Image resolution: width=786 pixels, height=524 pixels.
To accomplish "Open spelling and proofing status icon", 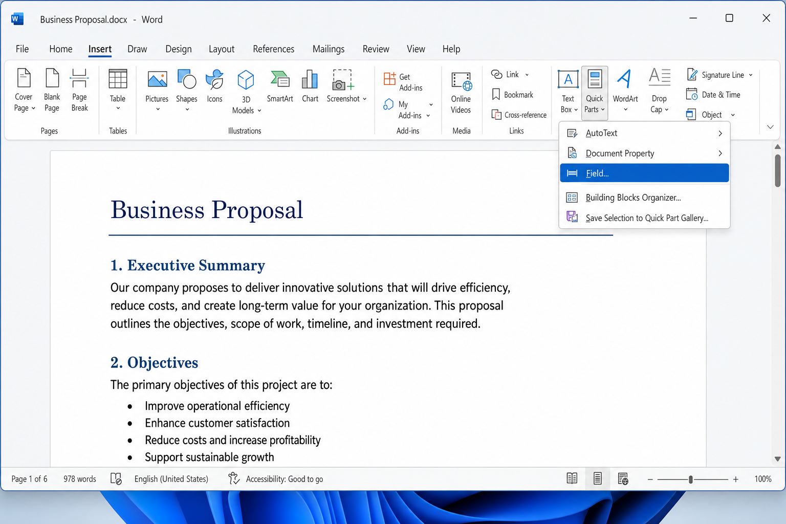I will pos(117,478).
